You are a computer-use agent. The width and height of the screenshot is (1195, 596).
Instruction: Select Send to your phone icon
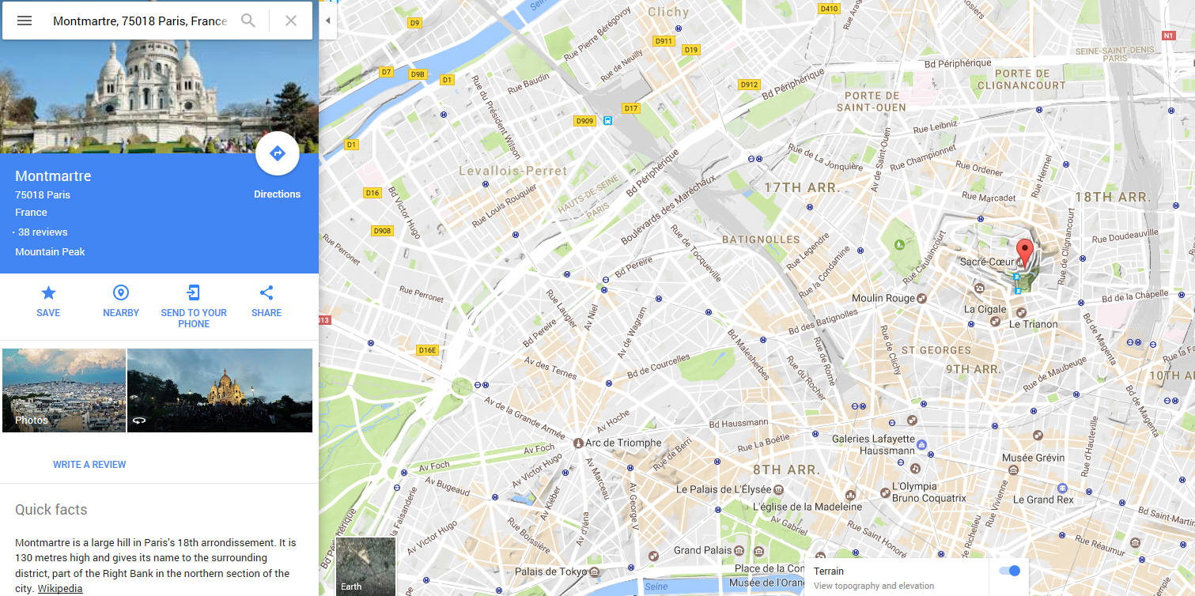pyautogui.click(x=193, y=293)
